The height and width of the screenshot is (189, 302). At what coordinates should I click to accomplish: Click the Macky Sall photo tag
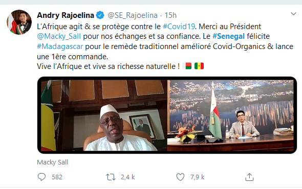click(x=53, y=162)
